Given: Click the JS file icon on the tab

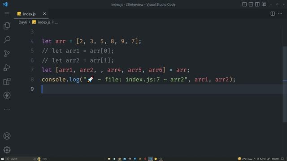Looking at the screenshot, I should (x=19, y=14).
